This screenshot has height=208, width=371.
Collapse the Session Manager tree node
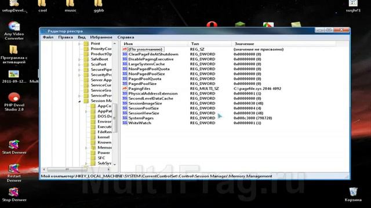79,101
